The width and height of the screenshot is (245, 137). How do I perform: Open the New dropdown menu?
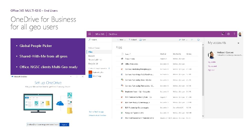121,40
